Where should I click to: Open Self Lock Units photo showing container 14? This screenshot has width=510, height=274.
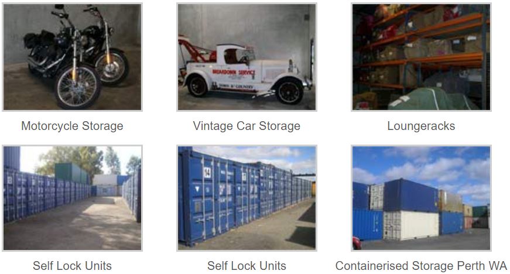(x=247, y=198)
